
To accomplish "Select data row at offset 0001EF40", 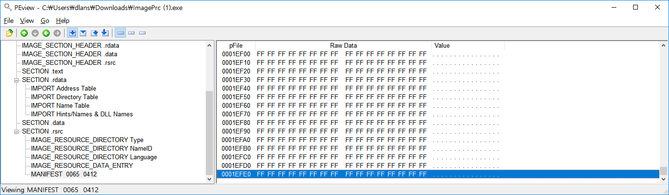I will pyautogui.click(x=438, y=88).
